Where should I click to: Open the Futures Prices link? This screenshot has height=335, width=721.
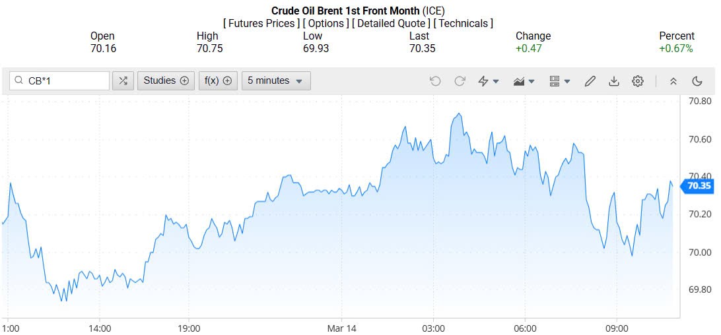[261, 23]
